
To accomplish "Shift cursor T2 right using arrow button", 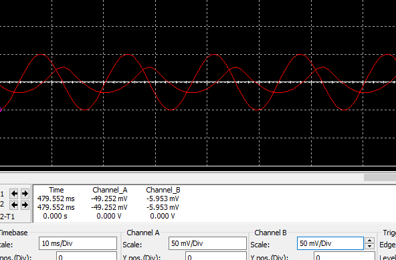I will pyautogui.click(x=25, y=205).
